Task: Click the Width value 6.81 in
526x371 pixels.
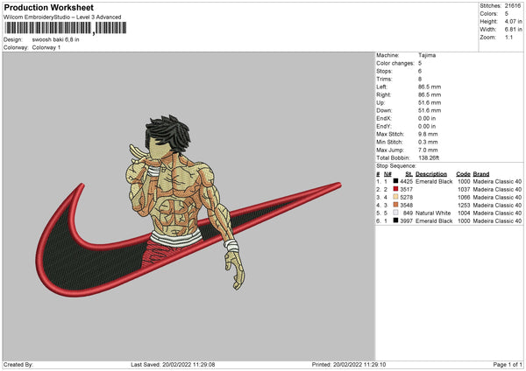Action: point(513,30)
